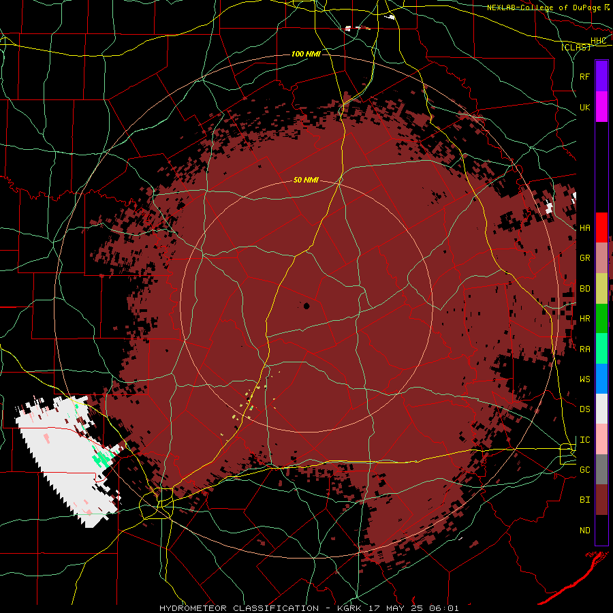Pick the dark green HR heavy rain swatch
This screenshot has width=613, height=613.
601,319
